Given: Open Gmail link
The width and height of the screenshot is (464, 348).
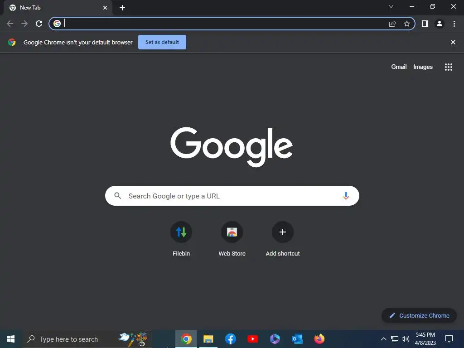Looking at the screenshot, I should (x=399, y=67).
